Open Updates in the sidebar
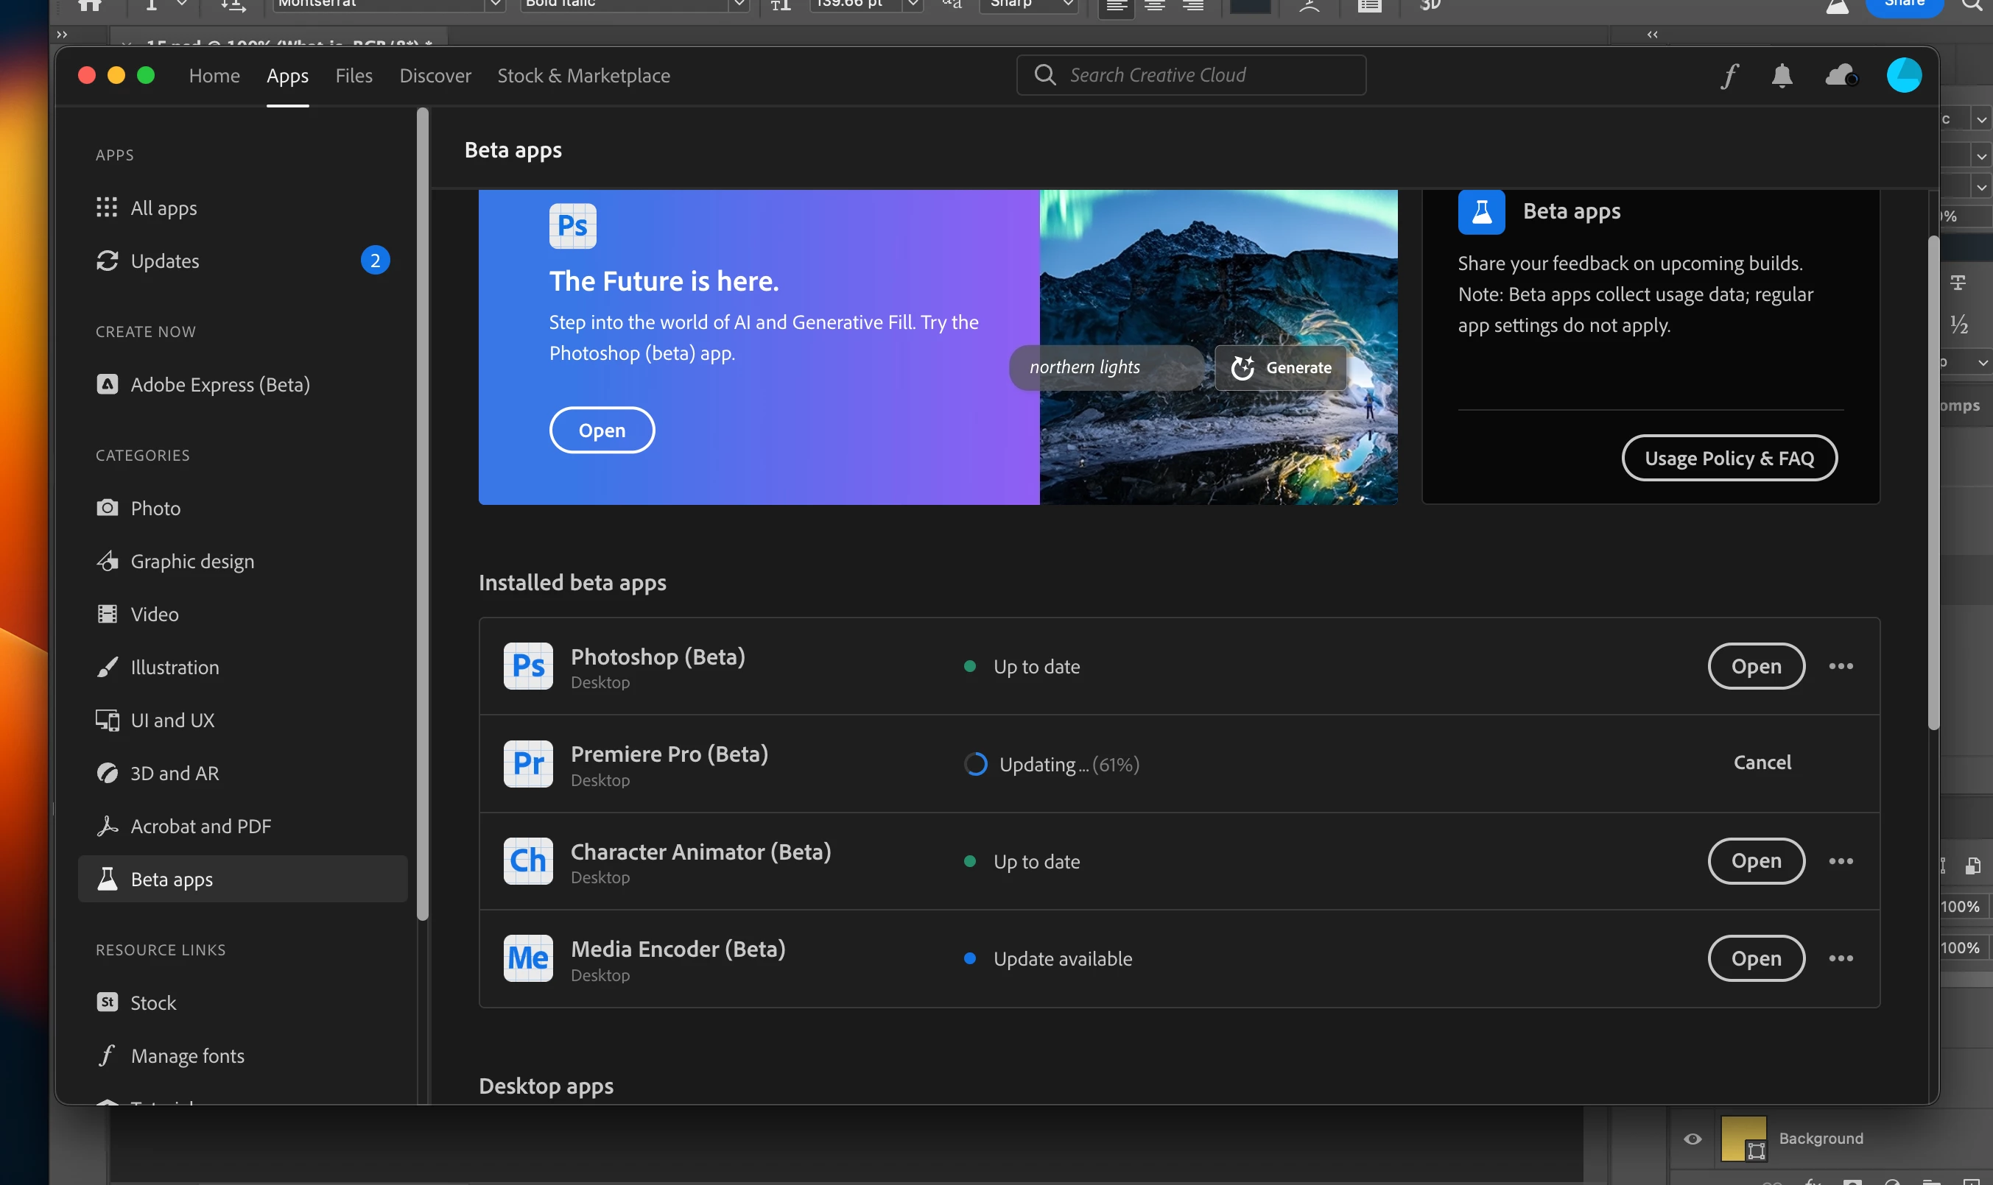Viewport: 1993px width, 1185px height. click(x=164, y=261)
